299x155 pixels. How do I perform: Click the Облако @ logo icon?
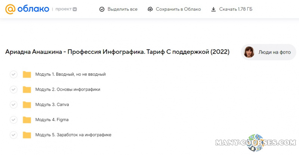click(x=11, y=9)
